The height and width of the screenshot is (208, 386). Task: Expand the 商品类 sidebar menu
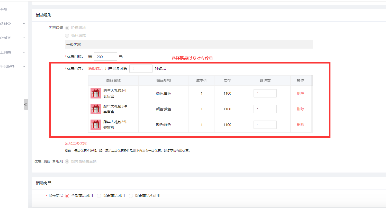[x=13, y=23]
